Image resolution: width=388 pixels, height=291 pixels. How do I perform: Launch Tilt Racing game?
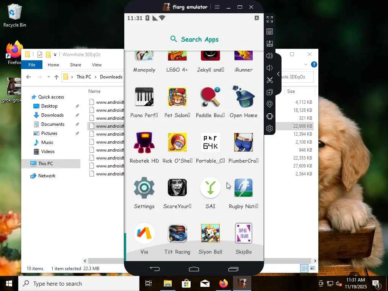pyautogui.click(x=177, y=233)
